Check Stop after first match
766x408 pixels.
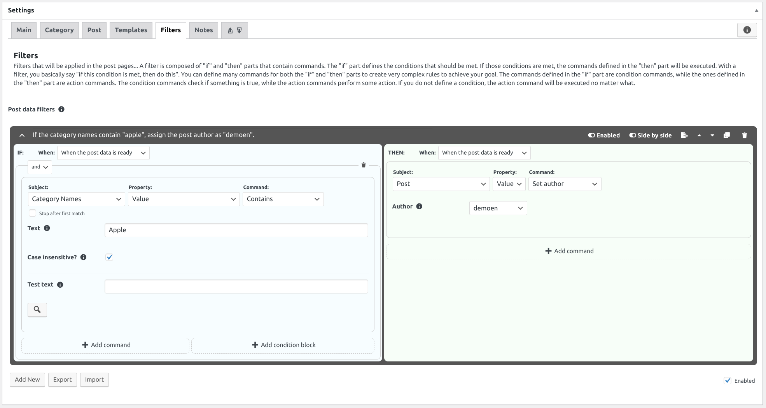(x=33, y=213)
